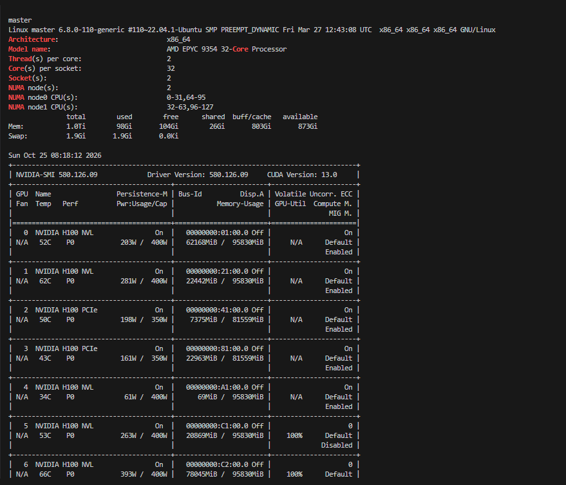The height and width of the screenshot is (485, 566).
Task: Select the 'NVIDIA-SMI 580.126.09' header text
Action: pos(57,175)
